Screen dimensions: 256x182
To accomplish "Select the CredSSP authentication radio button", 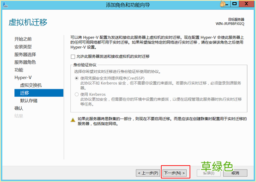I will tap(77, 78).
